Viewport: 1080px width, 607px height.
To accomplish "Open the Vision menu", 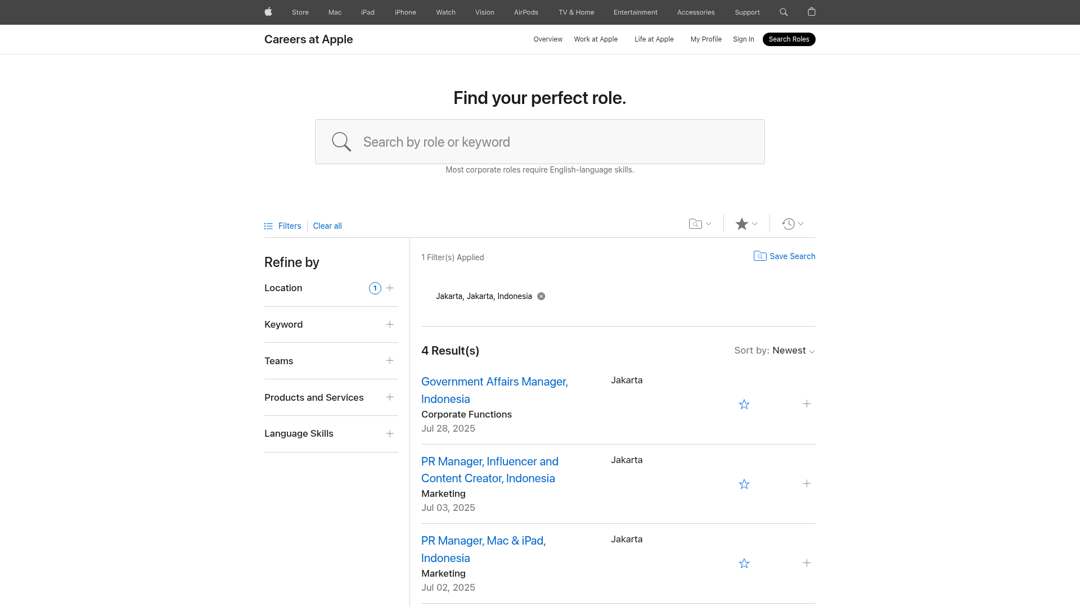I will click(x=484, y=12).
